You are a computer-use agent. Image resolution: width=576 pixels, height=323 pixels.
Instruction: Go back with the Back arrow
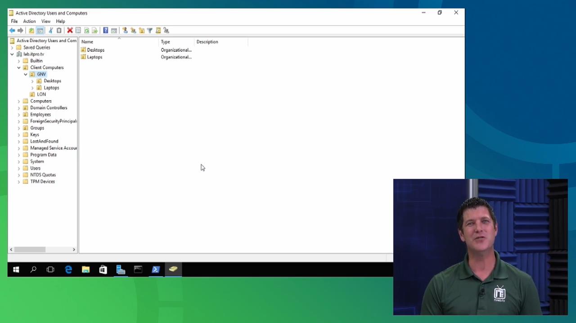tap(12, 31)
